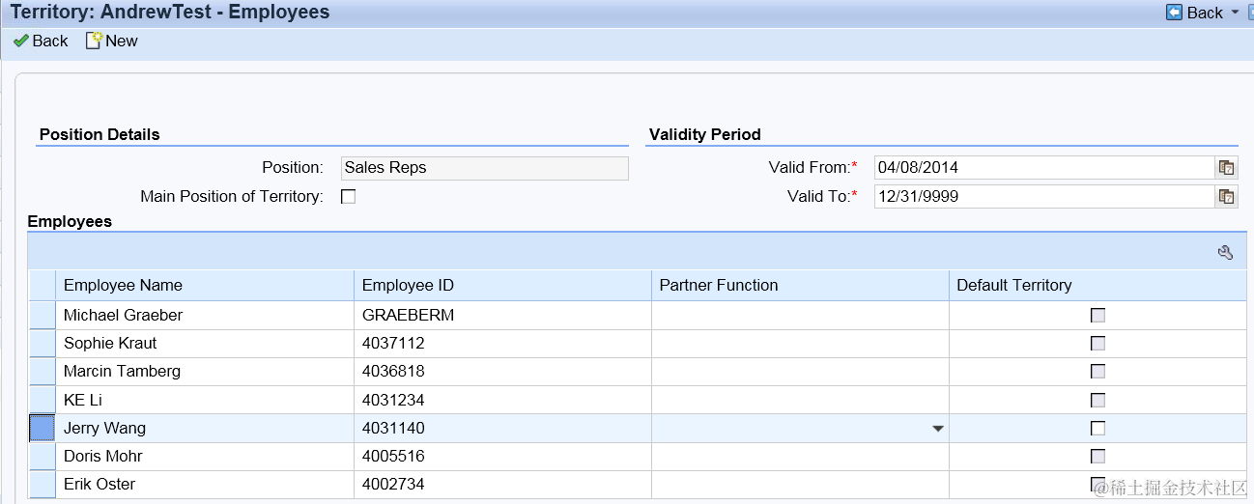The width and height of the screenshot is (1254, 504).
Task: Select row selector for Sophie Kraut
Action: point(43,343)
